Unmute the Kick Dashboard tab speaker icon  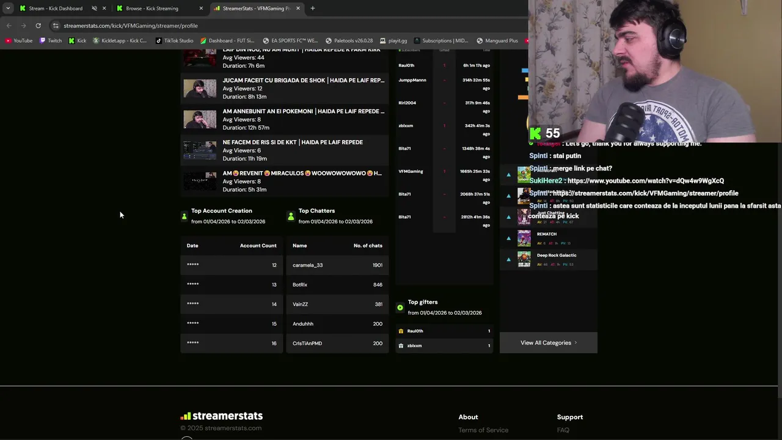[x=94, y=9]
